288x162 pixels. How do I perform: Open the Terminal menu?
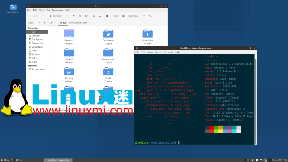click(169, 52)
